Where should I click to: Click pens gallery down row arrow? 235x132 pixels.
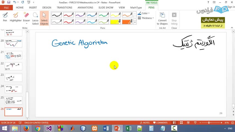135,18
